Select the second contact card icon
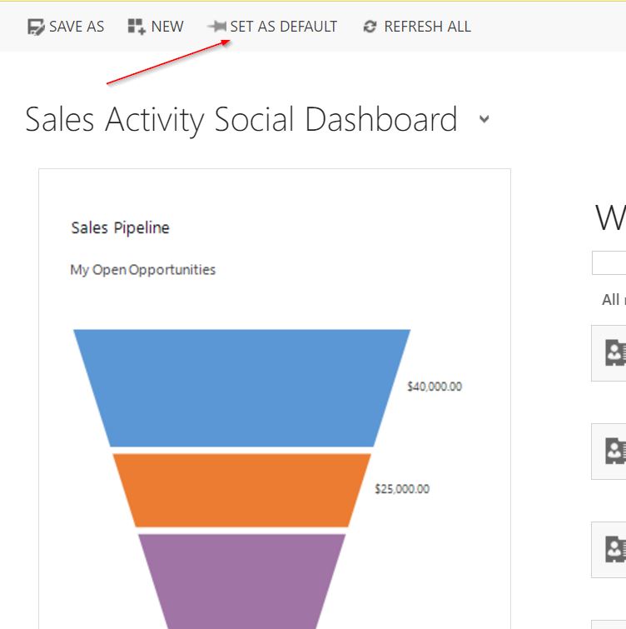The width and height of the screenshot is (626, 629). point(614,452)
